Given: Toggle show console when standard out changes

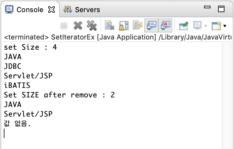Looking at the screenshot, I should [151, 25].
